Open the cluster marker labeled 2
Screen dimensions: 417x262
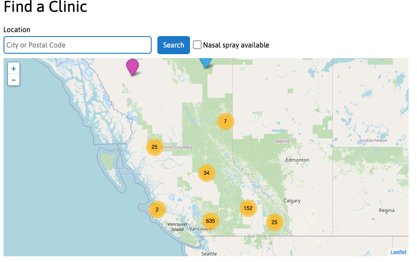[x=157, y=210]
